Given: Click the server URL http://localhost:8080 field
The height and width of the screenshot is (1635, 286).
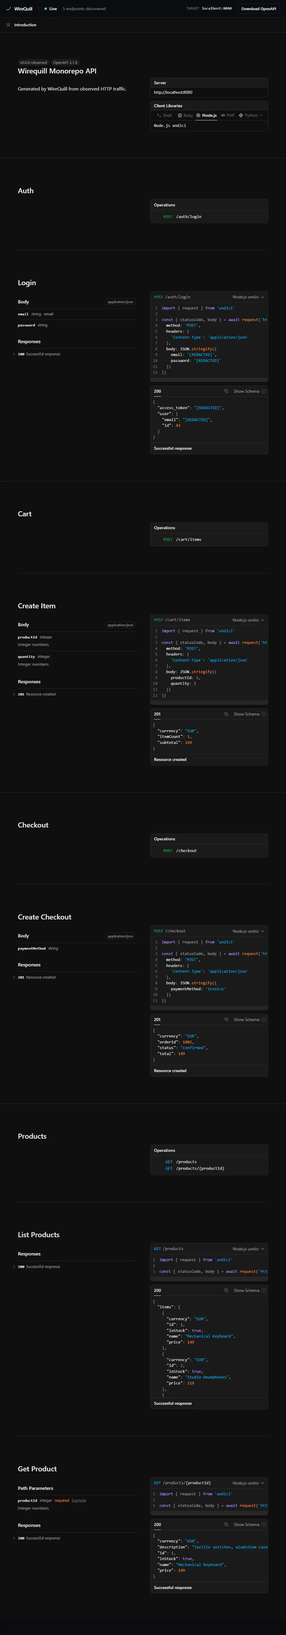Looking at the screenshot, I should click(x=209, y=92).
